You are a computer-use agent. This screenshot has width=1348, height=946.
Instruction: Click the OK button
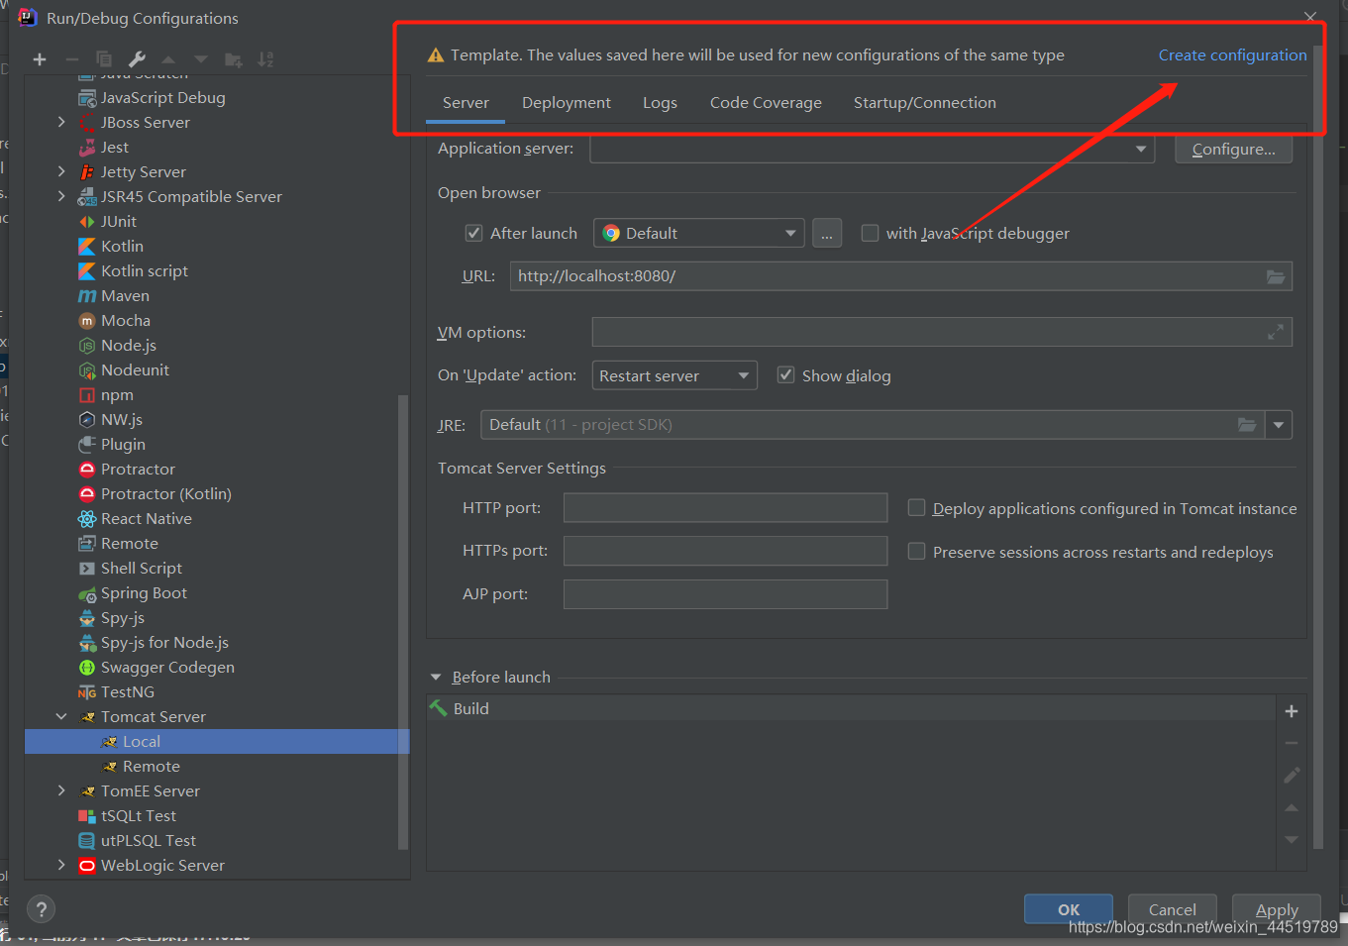(1069, 909)
